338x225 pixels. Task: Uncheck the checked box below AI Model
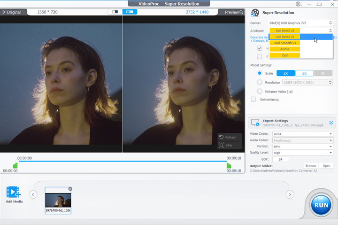[x=260, y=48]
